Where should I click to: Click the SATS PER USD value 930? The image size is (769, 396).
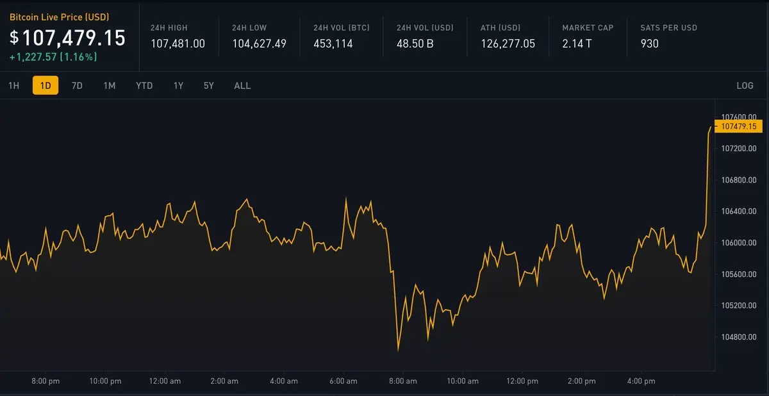click(649, 44)
